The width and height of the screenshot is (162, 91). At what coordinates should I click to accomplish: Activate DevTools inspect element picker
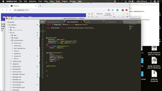89,14
